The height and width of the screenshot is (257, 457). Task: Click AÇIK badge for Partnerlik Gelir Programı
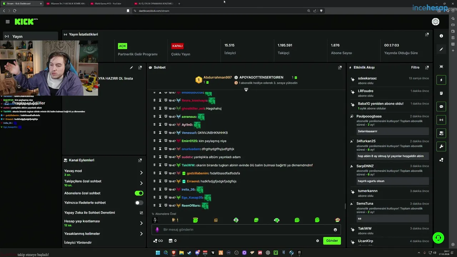pyautogui.click(x=122, y=46)
